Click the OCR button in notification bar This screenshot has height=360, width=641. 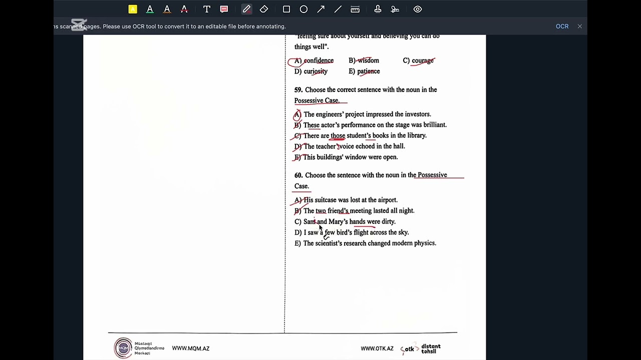click(x=562, y=26)
